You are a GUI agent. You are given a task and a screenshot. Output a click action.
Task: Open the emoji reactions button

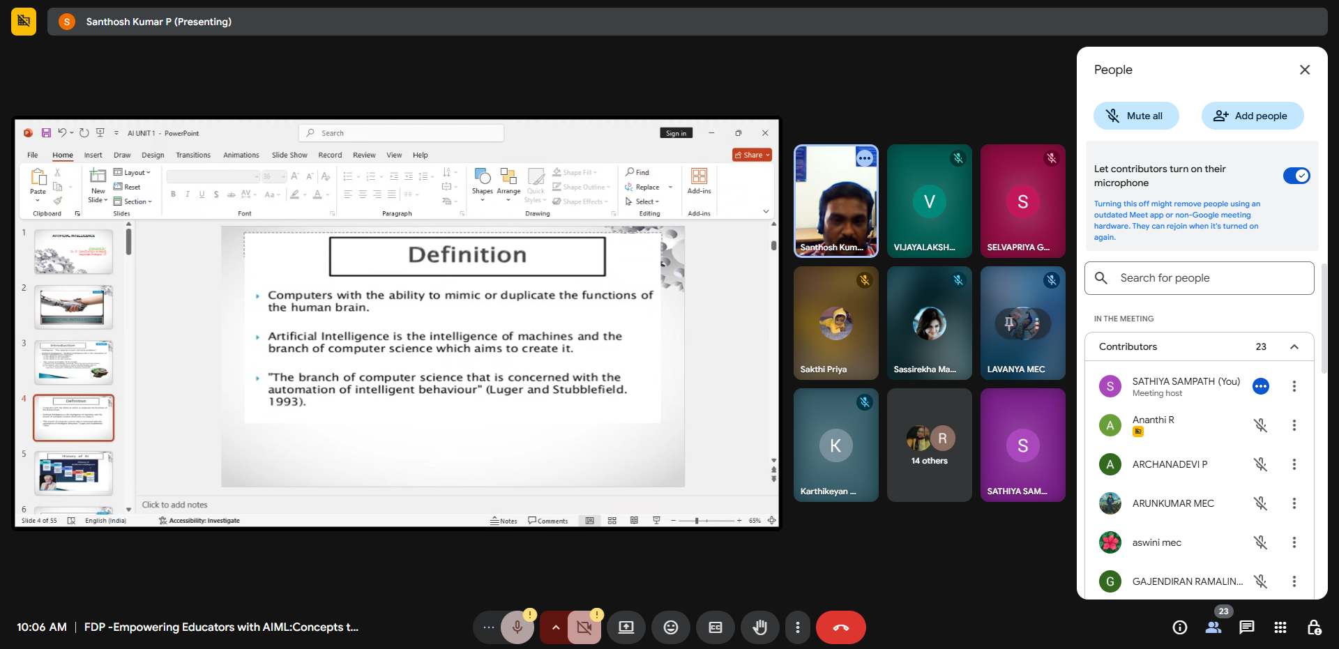671,627
